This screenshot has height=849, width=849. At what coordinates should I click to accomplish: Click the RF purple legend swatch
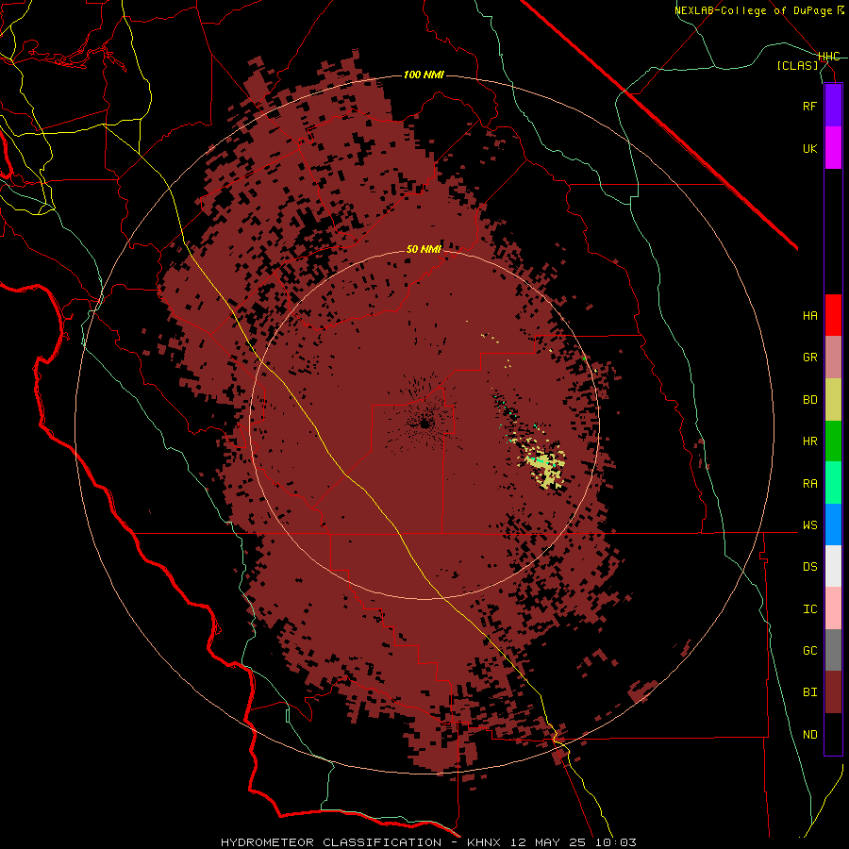(x=833, y=106)
